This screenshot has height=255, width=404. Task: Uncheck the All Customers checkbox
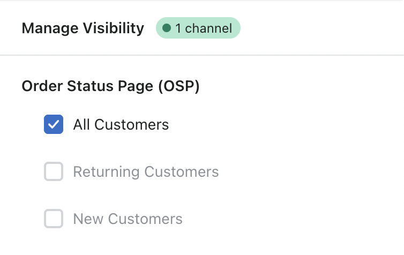click(x=54, y=125)
